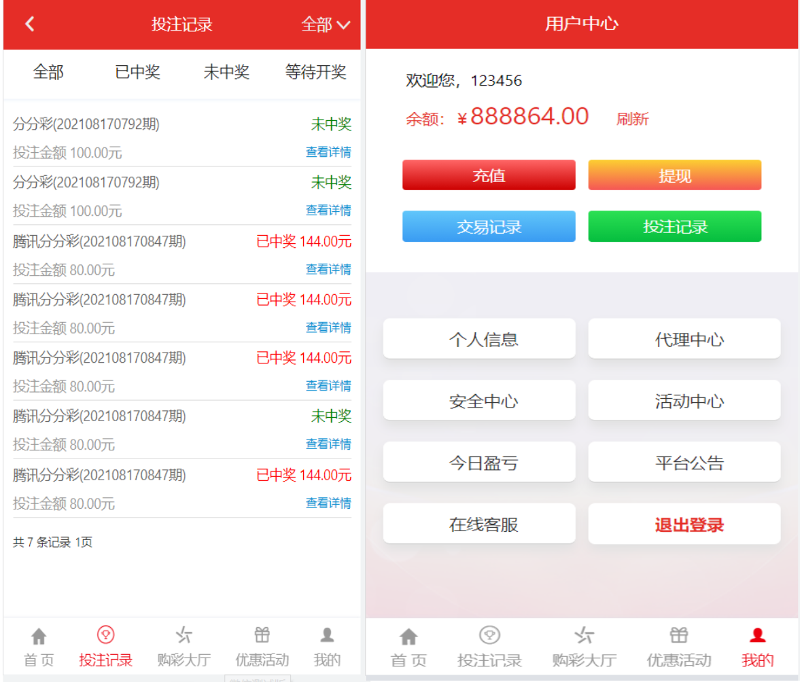Viewport: 802px width, 682px height.
Task: Tap gift 优惠活动 icon in left bottom bar
Action: 262,636
